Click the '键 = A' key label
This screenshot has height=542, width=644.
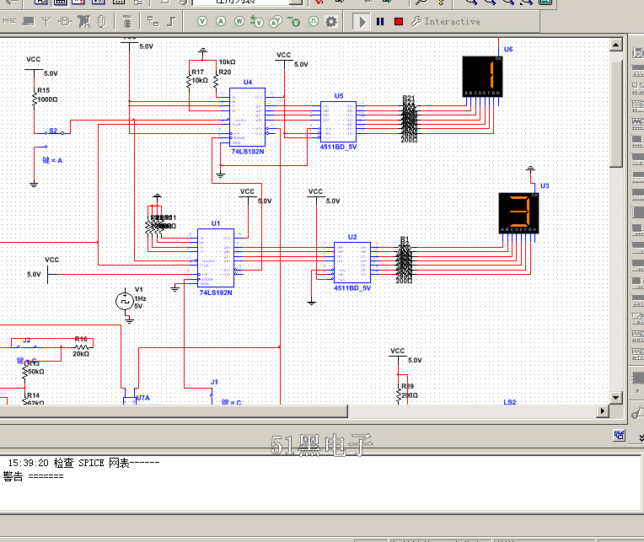[52, 160]
